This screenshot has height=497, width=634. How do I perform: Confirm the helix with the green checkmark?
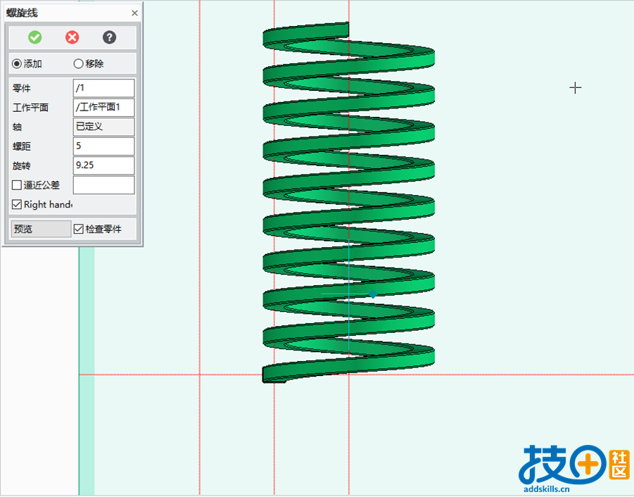[x=34, y=37]
